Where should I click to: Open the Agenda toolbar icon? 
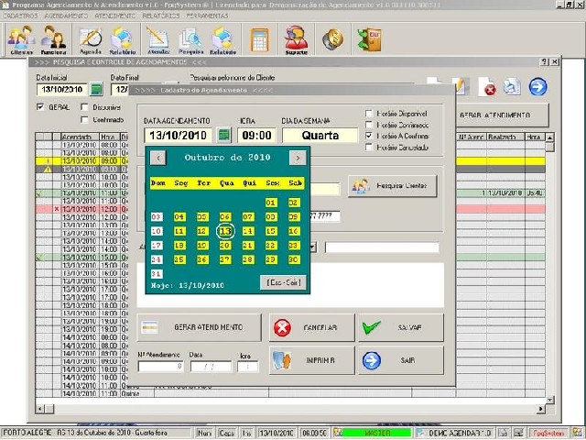(x=91, y=40)
